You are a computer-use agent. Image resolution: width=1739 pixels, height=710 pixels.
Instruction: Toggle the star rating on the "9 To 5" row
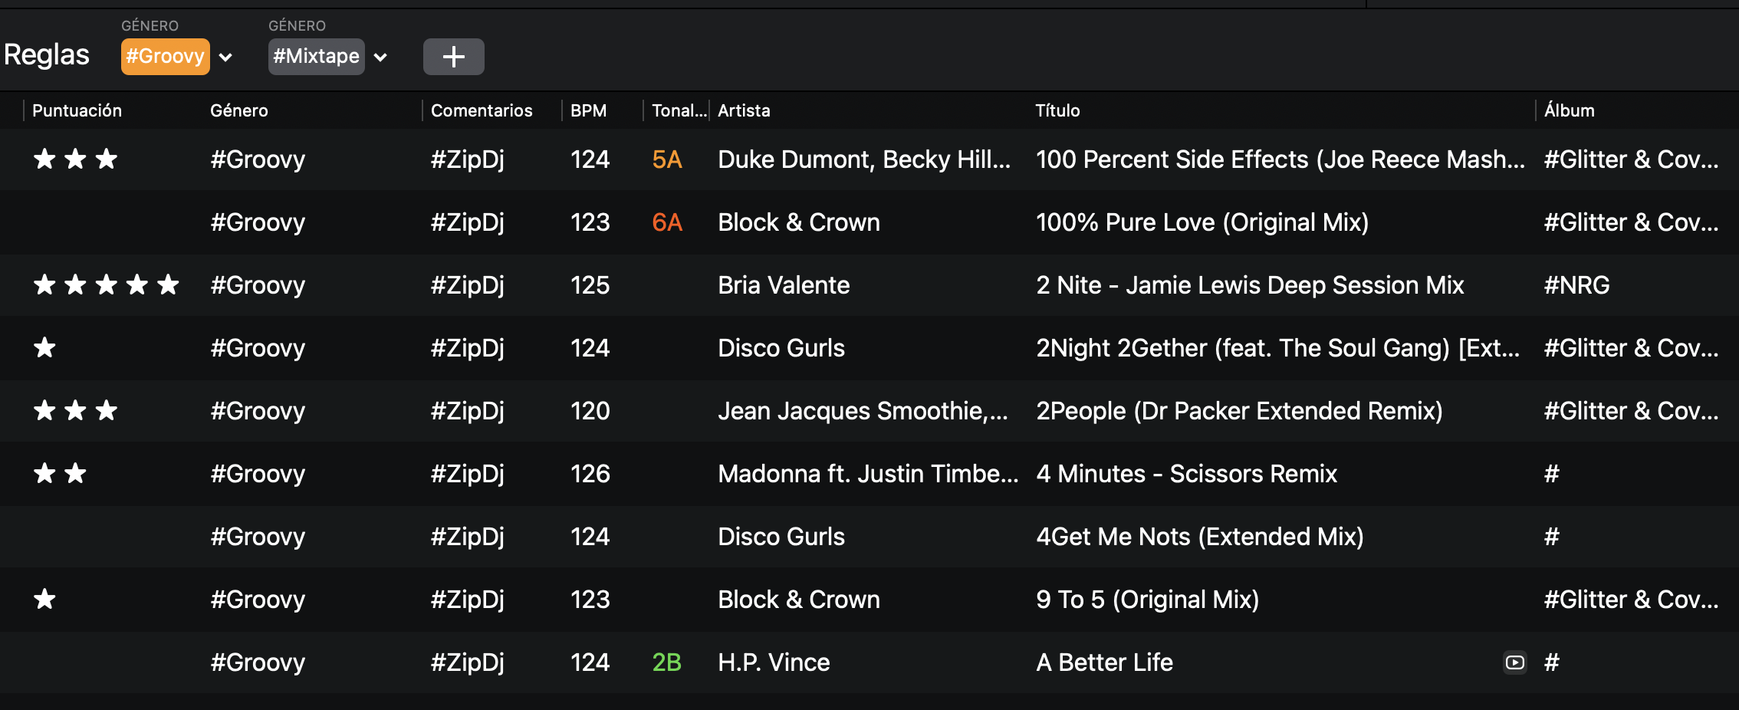[x=45, y=599]
